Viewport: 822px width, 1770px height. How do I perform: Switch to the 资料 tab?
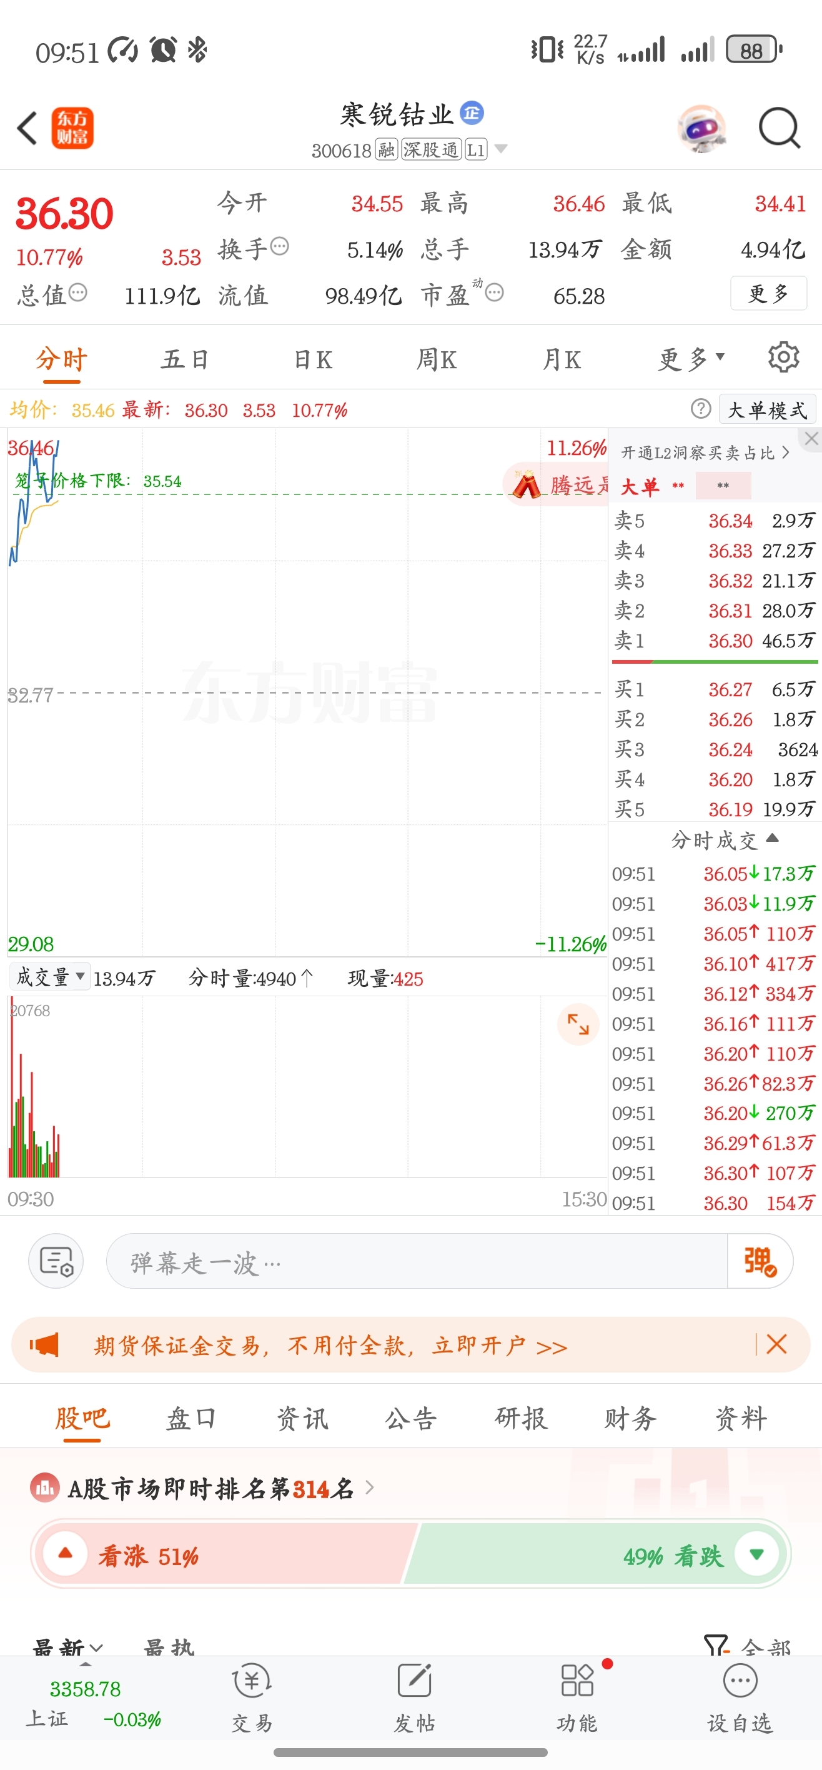[740, 1418]
